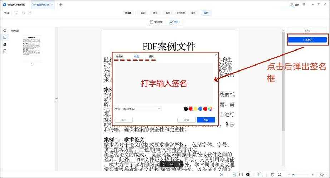Open the Form menu tab
Screen dimensions: 330x178
[x=193, y=13]
